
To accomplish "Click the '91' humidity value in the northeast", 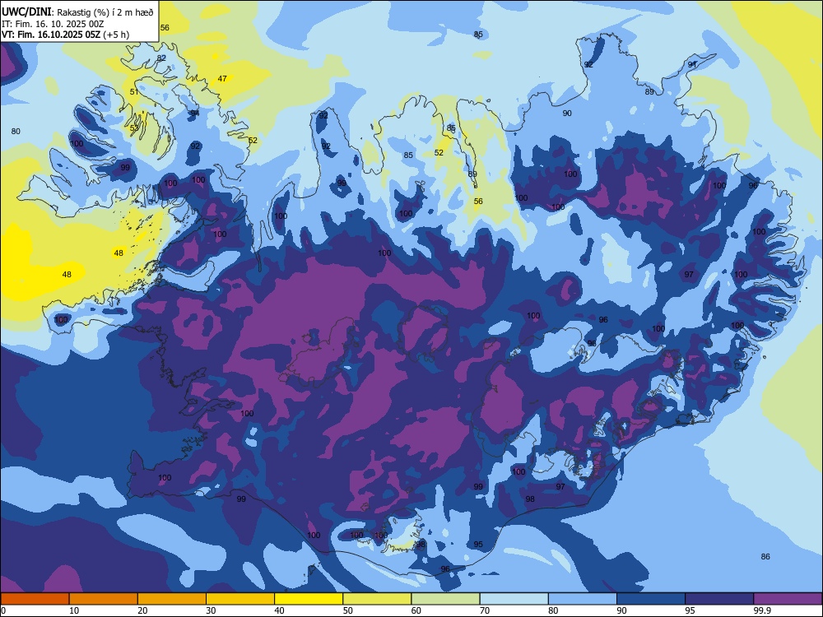I will (692, 64).
